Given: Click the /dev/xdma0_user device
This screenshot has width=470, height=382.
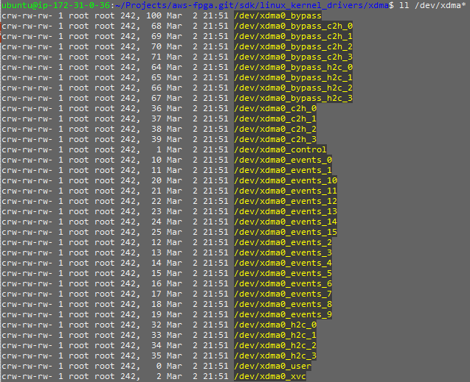Looking at the screenshot, I should click(273, 367).
